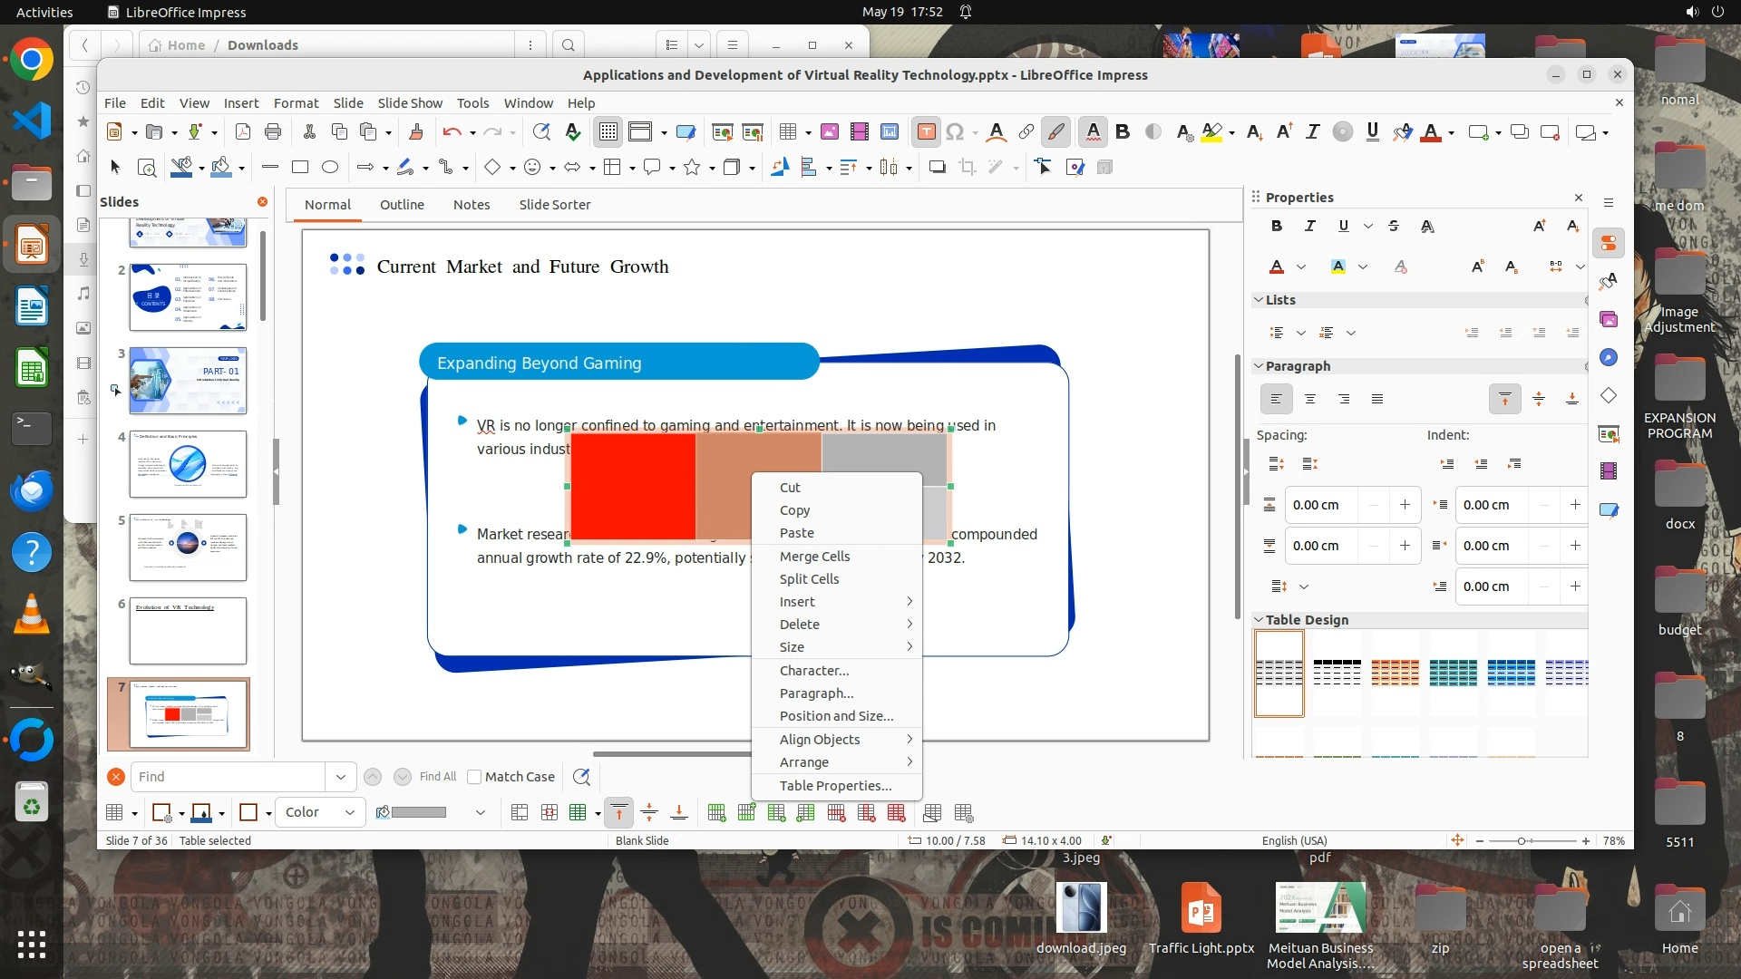Screen dimensions: 1741x979
Task: Switch to the Slide Sorter tab
Action: click(554, 205)
